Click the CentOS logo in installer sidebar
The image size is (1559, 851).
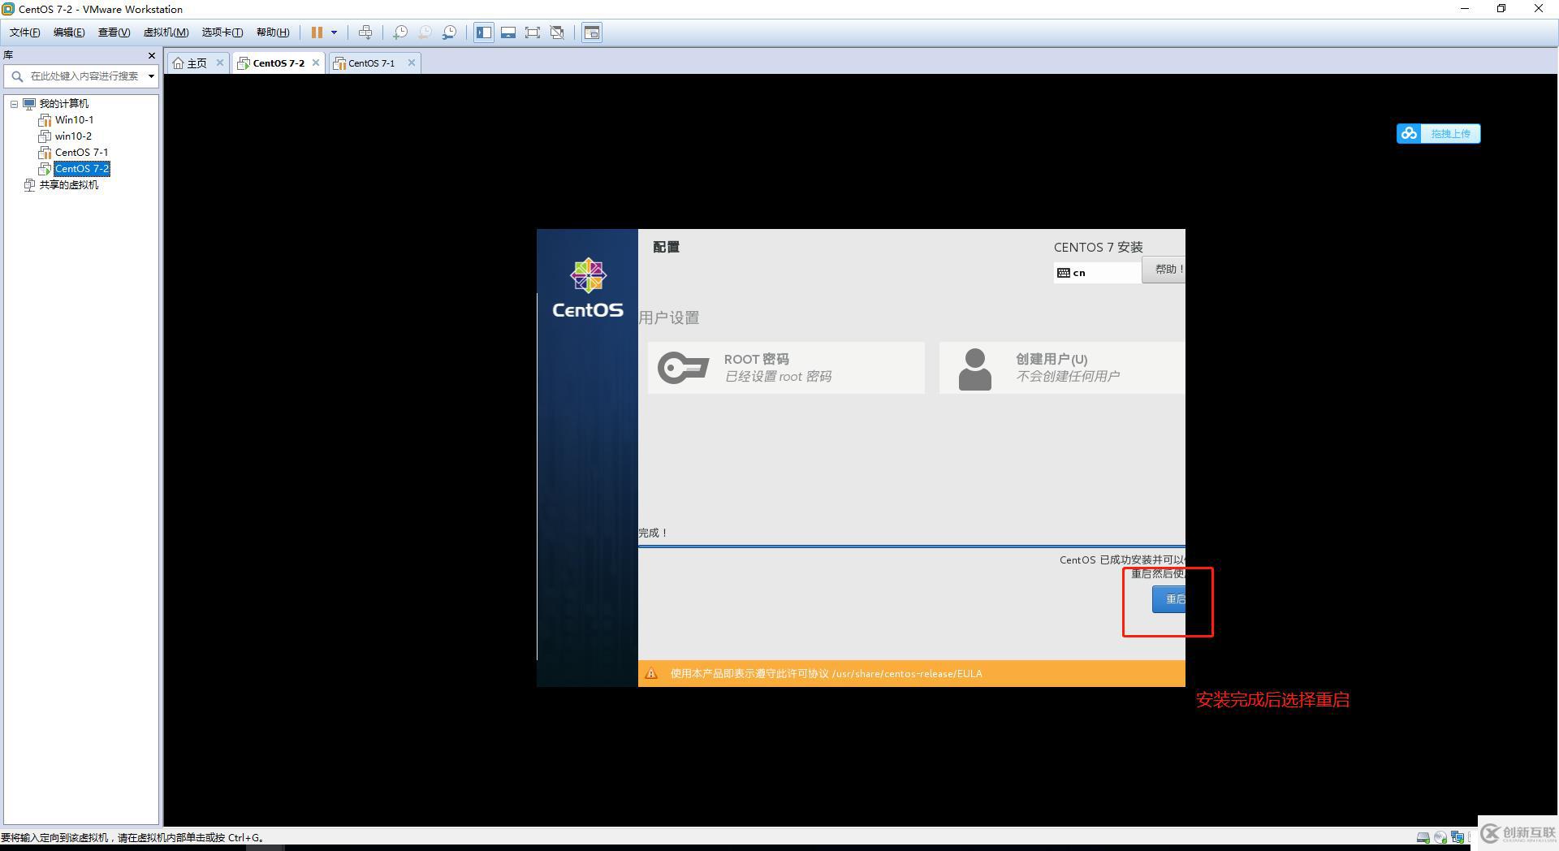pyautogui.click(x=588, y=288)
